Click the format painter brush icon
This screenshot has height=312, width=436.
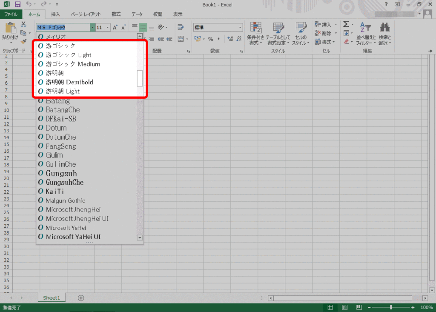(24, 41)
